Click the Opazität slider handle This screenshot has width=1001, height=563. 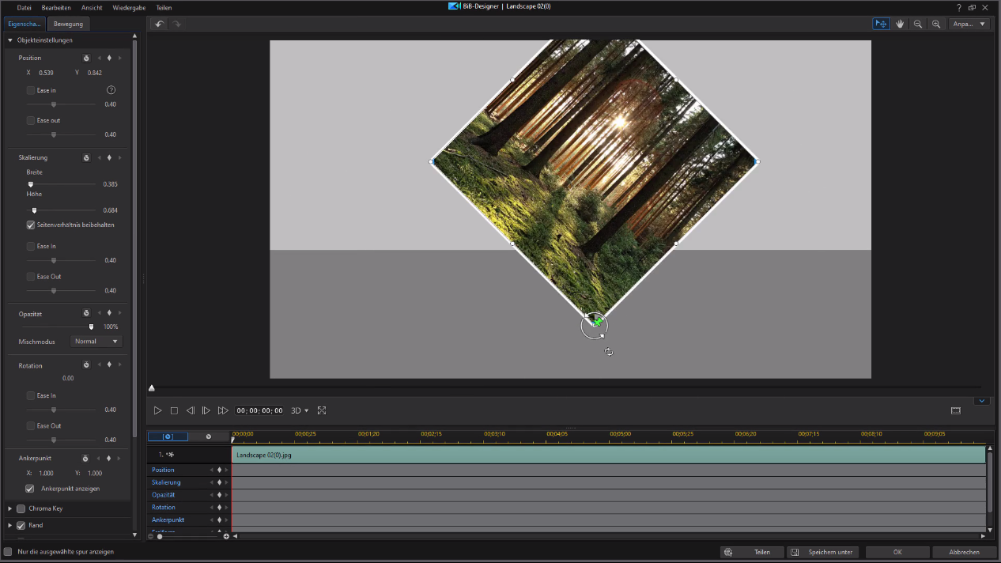[x=91, y=327]
